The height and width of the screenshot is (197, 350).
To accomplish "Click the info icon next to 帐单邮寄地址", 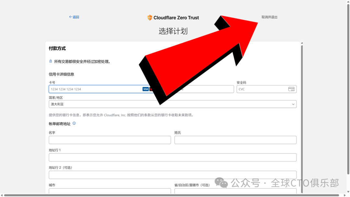I will tap(74, 123).
